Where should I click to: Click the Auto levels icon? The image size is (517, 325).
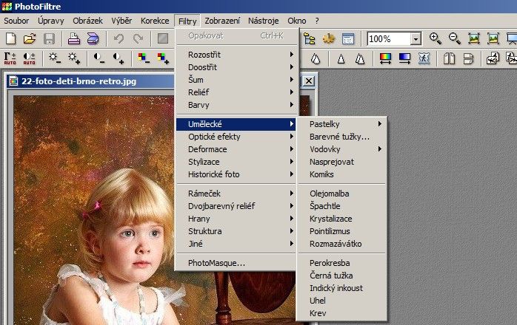[x=10, y=58]
